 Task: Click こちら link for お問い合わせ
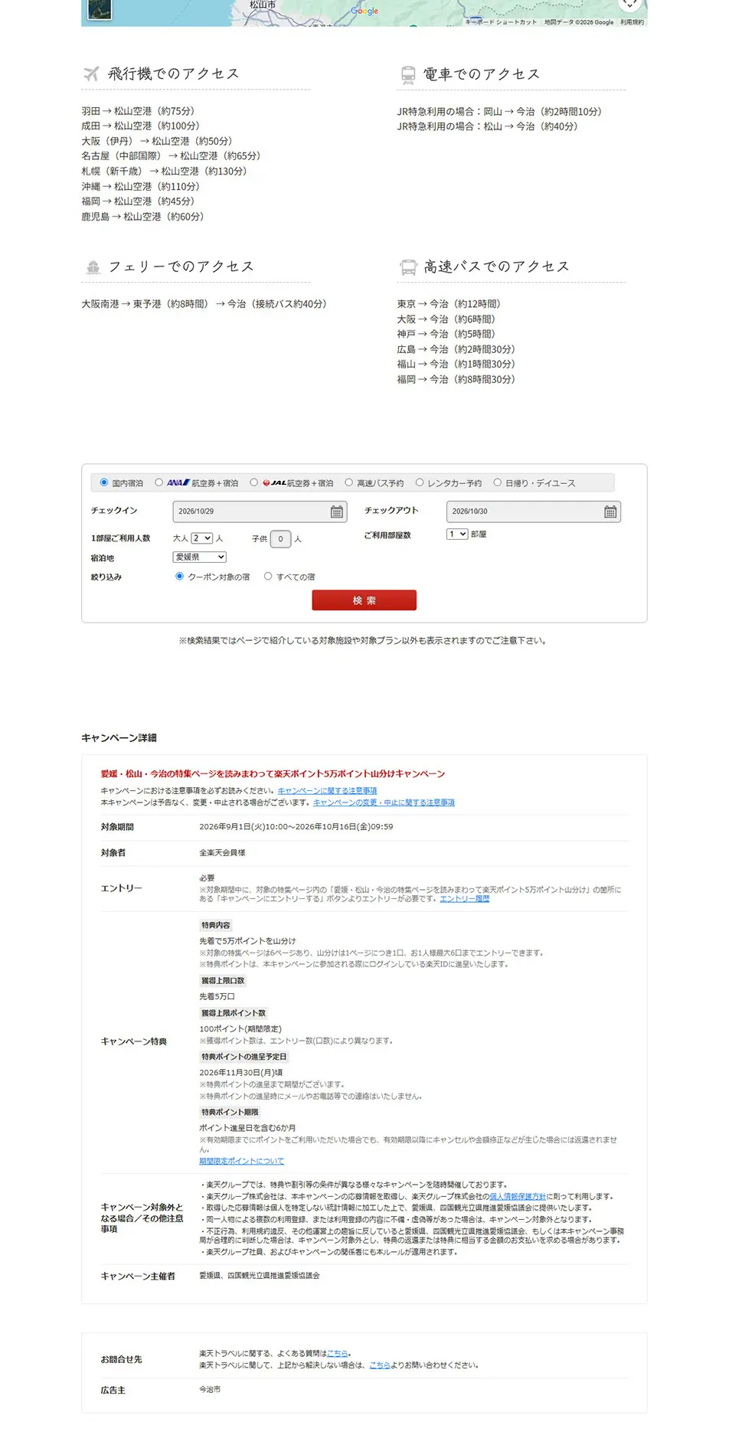pyautogui.click(x=379, y=1365)
